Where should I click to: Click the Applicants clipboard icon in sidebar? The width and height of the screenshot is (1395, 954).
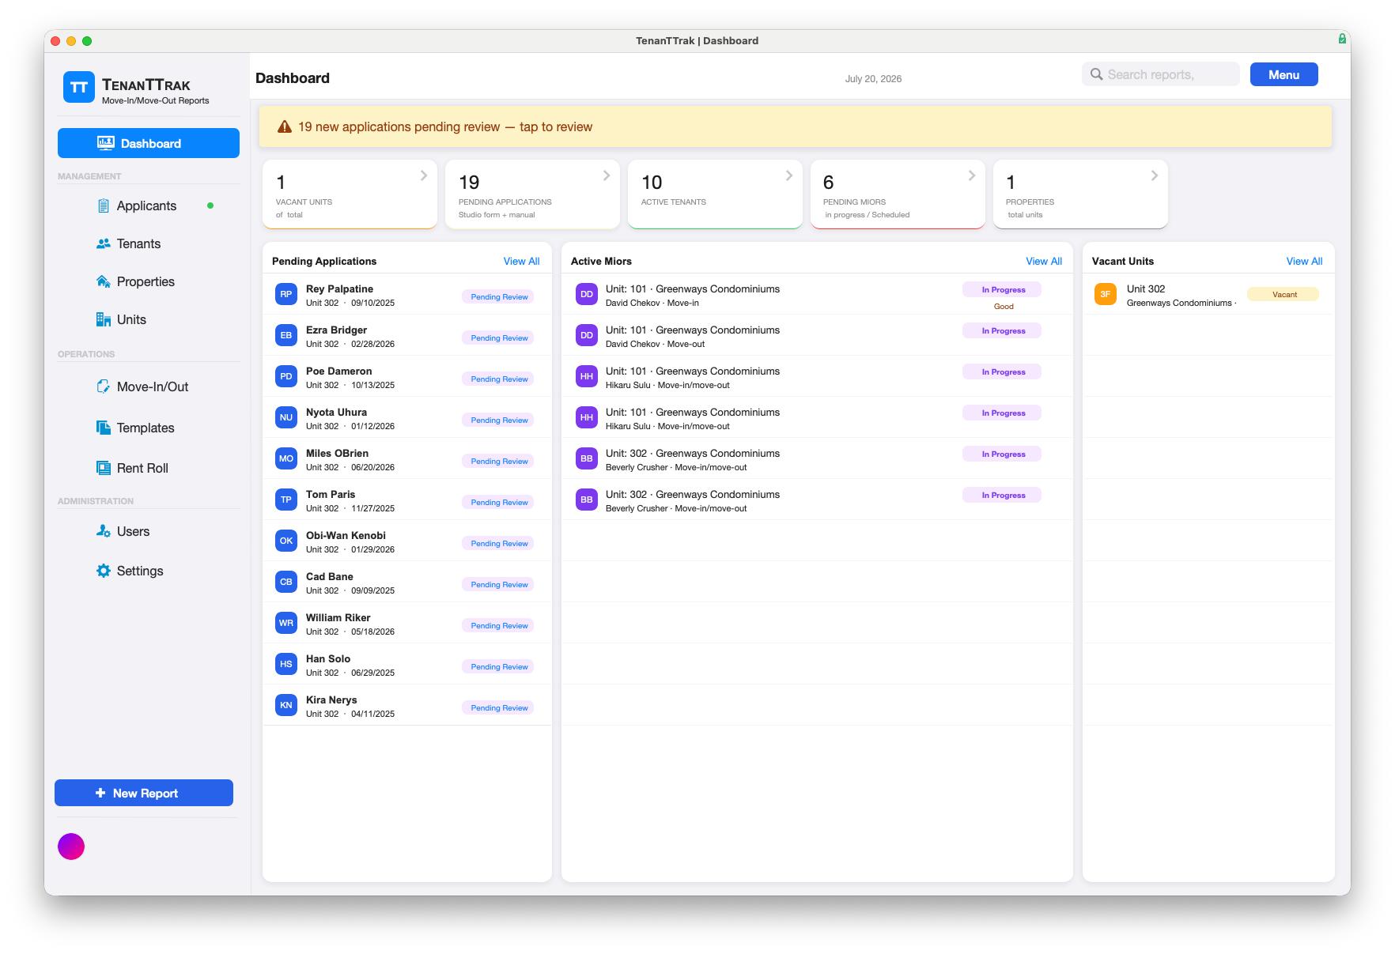(104, 206)
